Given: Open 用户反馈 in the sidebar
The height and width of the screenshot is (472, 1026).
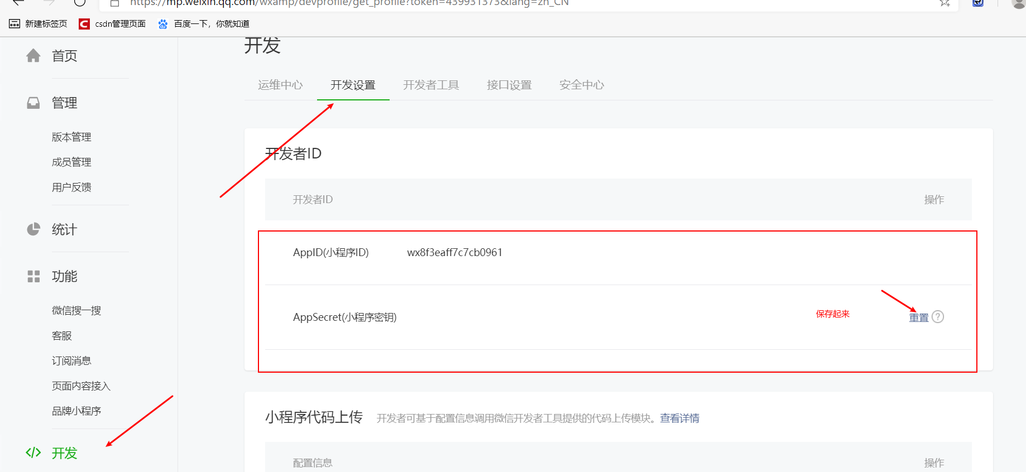Looking at the screenshot, I should pyautogui.click(x=71, y=187).
